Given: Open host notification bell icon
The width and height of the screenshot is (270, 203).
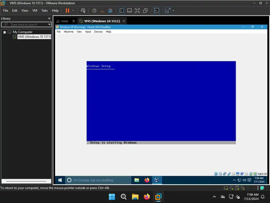Looking at the screenshot, I should 263,197.
